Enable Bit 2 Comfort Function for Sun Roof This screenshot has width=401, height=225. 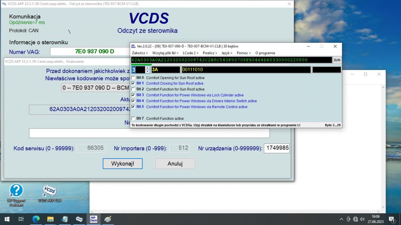[x=133, y=89]
